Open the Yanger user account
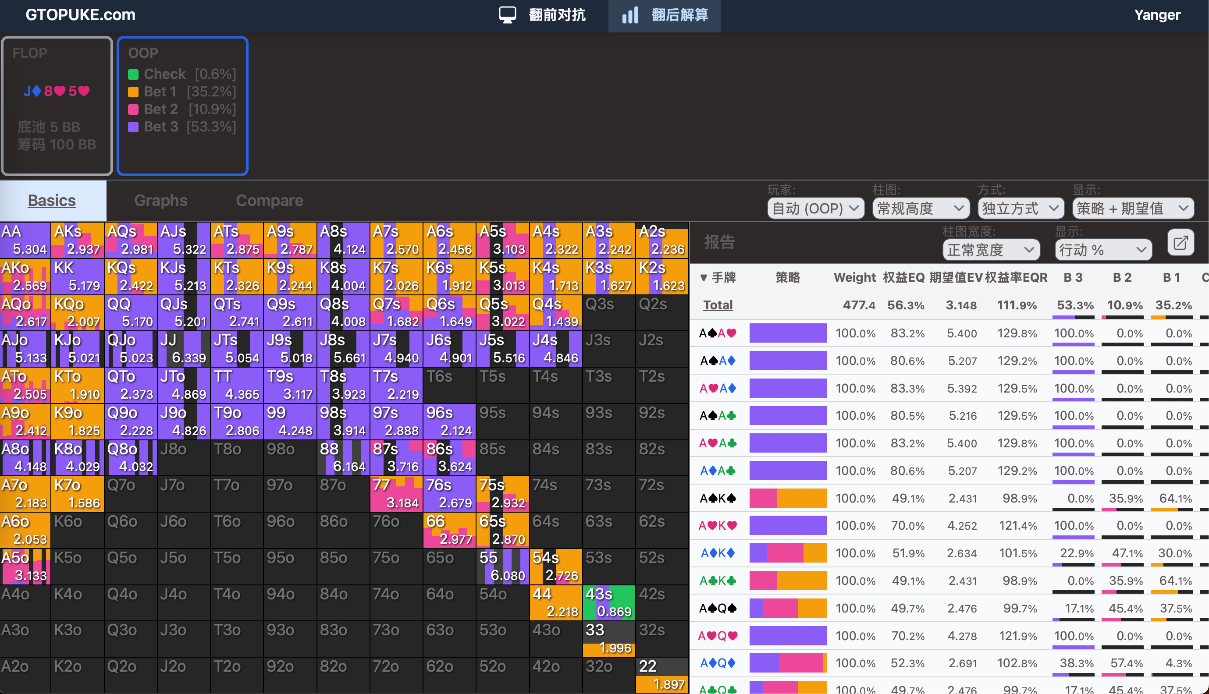 tap(1157, 15)
